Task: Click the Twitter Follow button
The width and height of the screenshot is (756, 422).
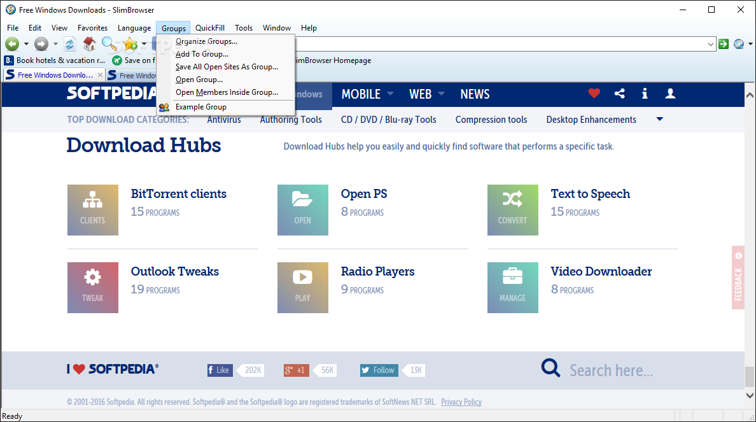Action: 379,370
